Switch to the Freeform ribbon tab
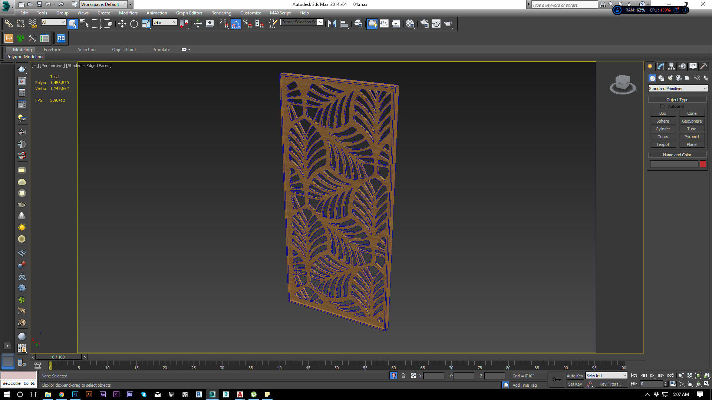This screenshot has width=712, height=400. tap(52, 50)
